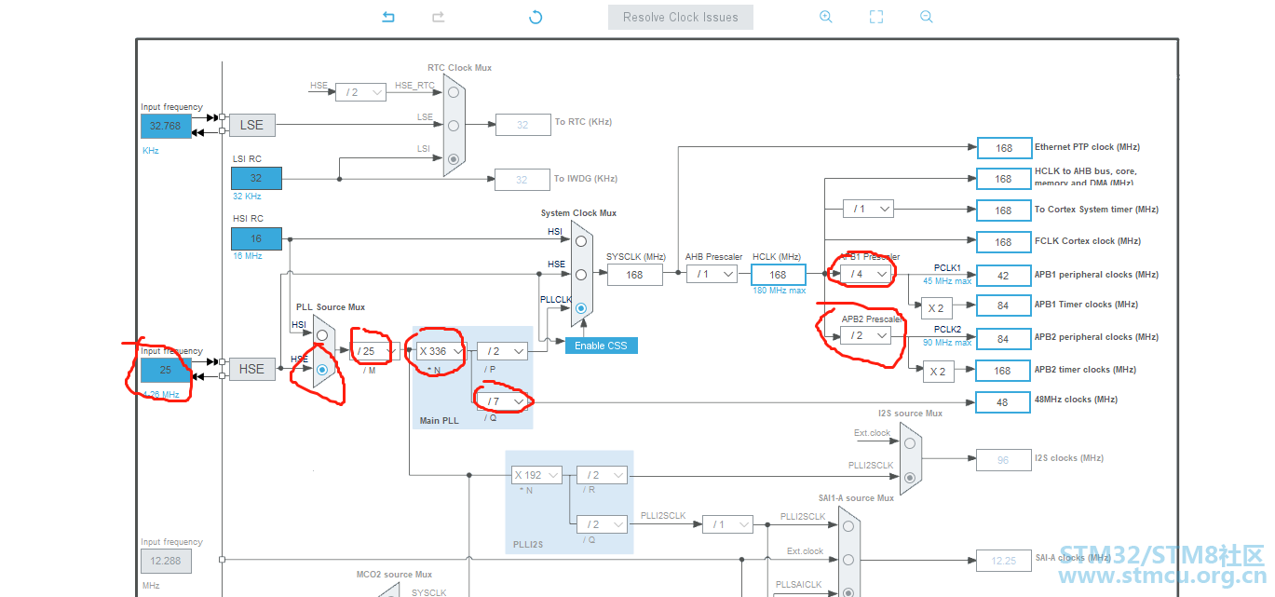Open the PLL X 336 multiplier dropdown
The image size is (1275, 597).
(x=440, y=351)
